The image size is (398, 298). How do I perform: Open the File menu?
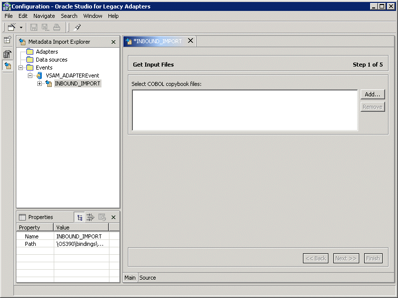pos(8,16)
